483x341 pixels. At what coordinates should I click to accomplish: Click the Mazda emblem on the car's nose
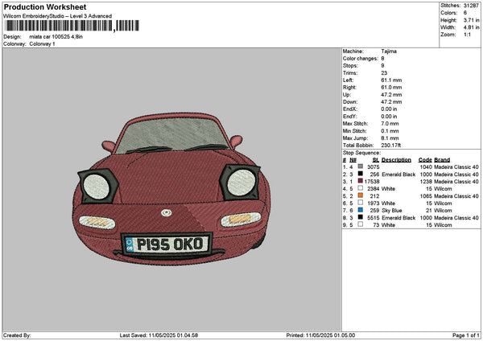167,212
